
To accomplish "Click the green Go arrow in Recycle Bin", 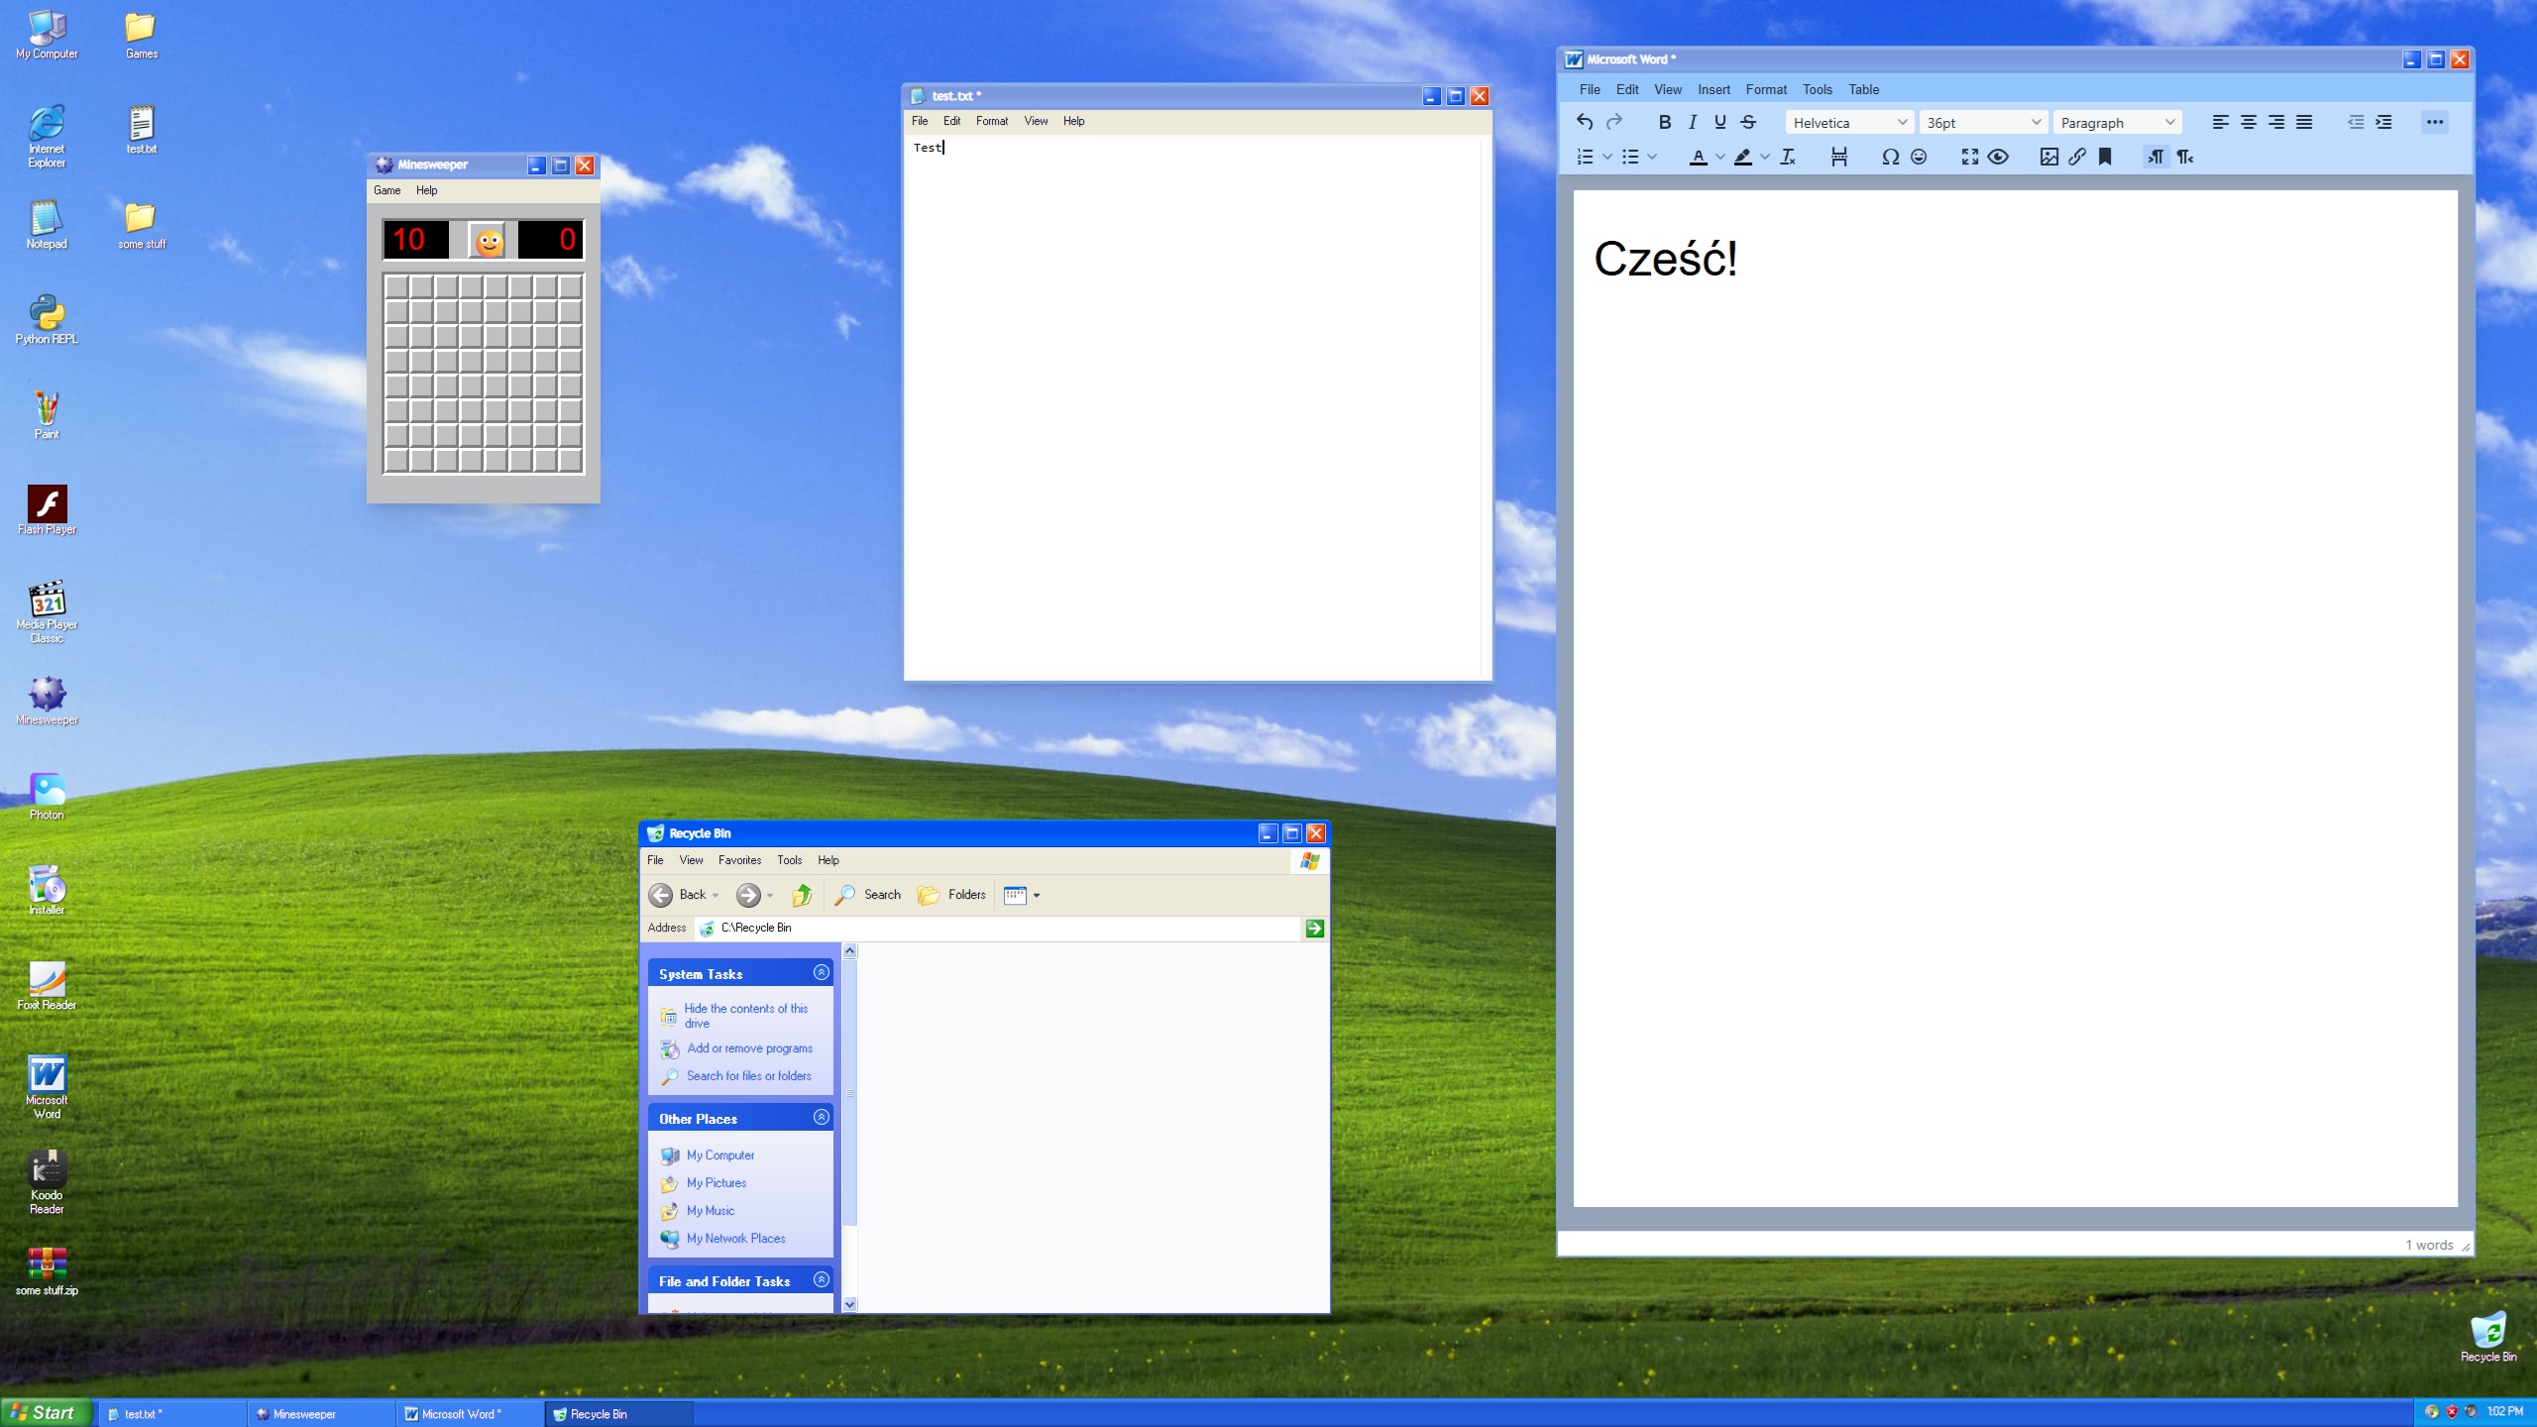I will 1314,929.
